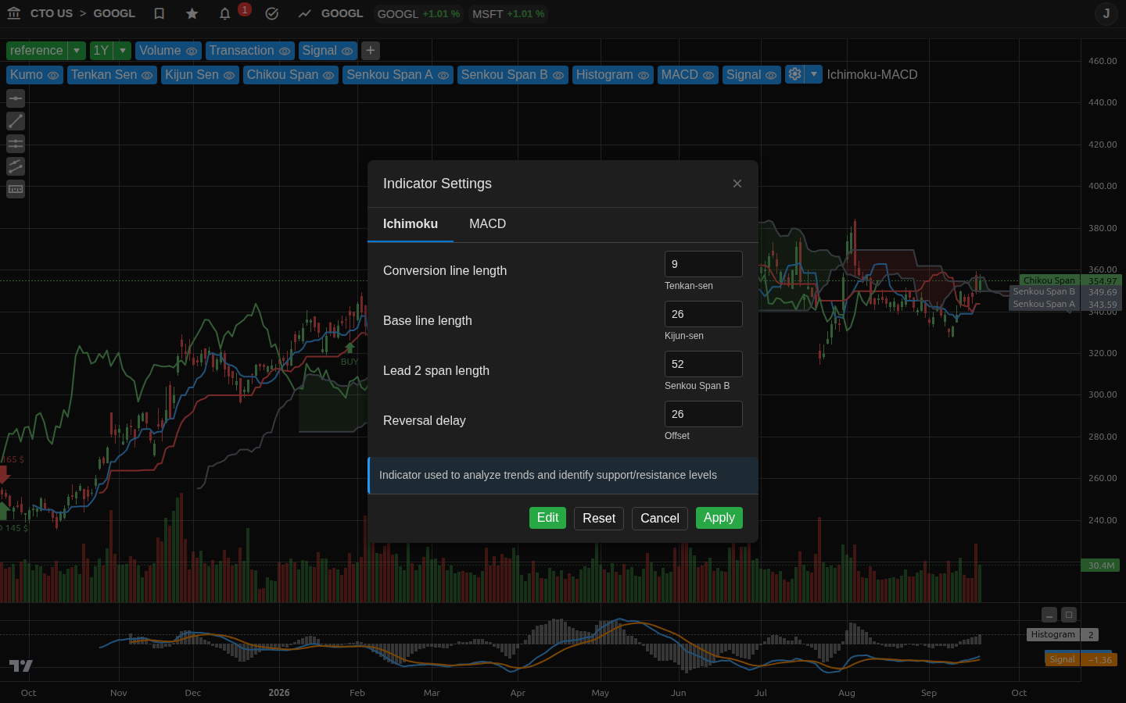
Task: Switch to the Ichimoku tab
Action: pyautogui.click(x=411, y=224)
